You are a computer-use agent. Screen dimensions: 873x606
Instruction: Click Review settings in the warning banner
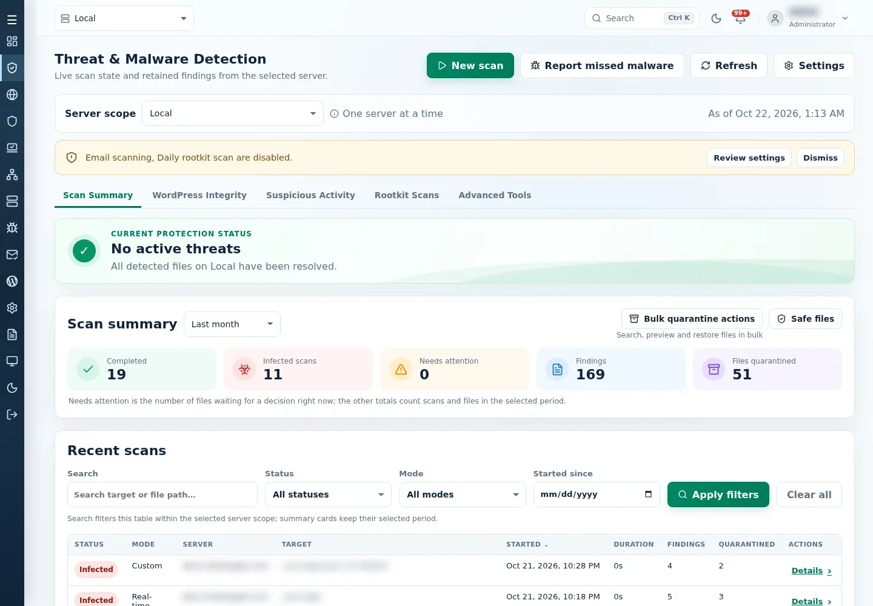(749, 158)
